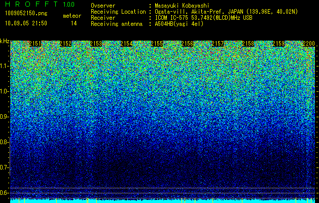Viewport: 319px width, 203px height.
Task: Click the kHz axis unit label
Action: pyautogui.click(x=5, y=41)
